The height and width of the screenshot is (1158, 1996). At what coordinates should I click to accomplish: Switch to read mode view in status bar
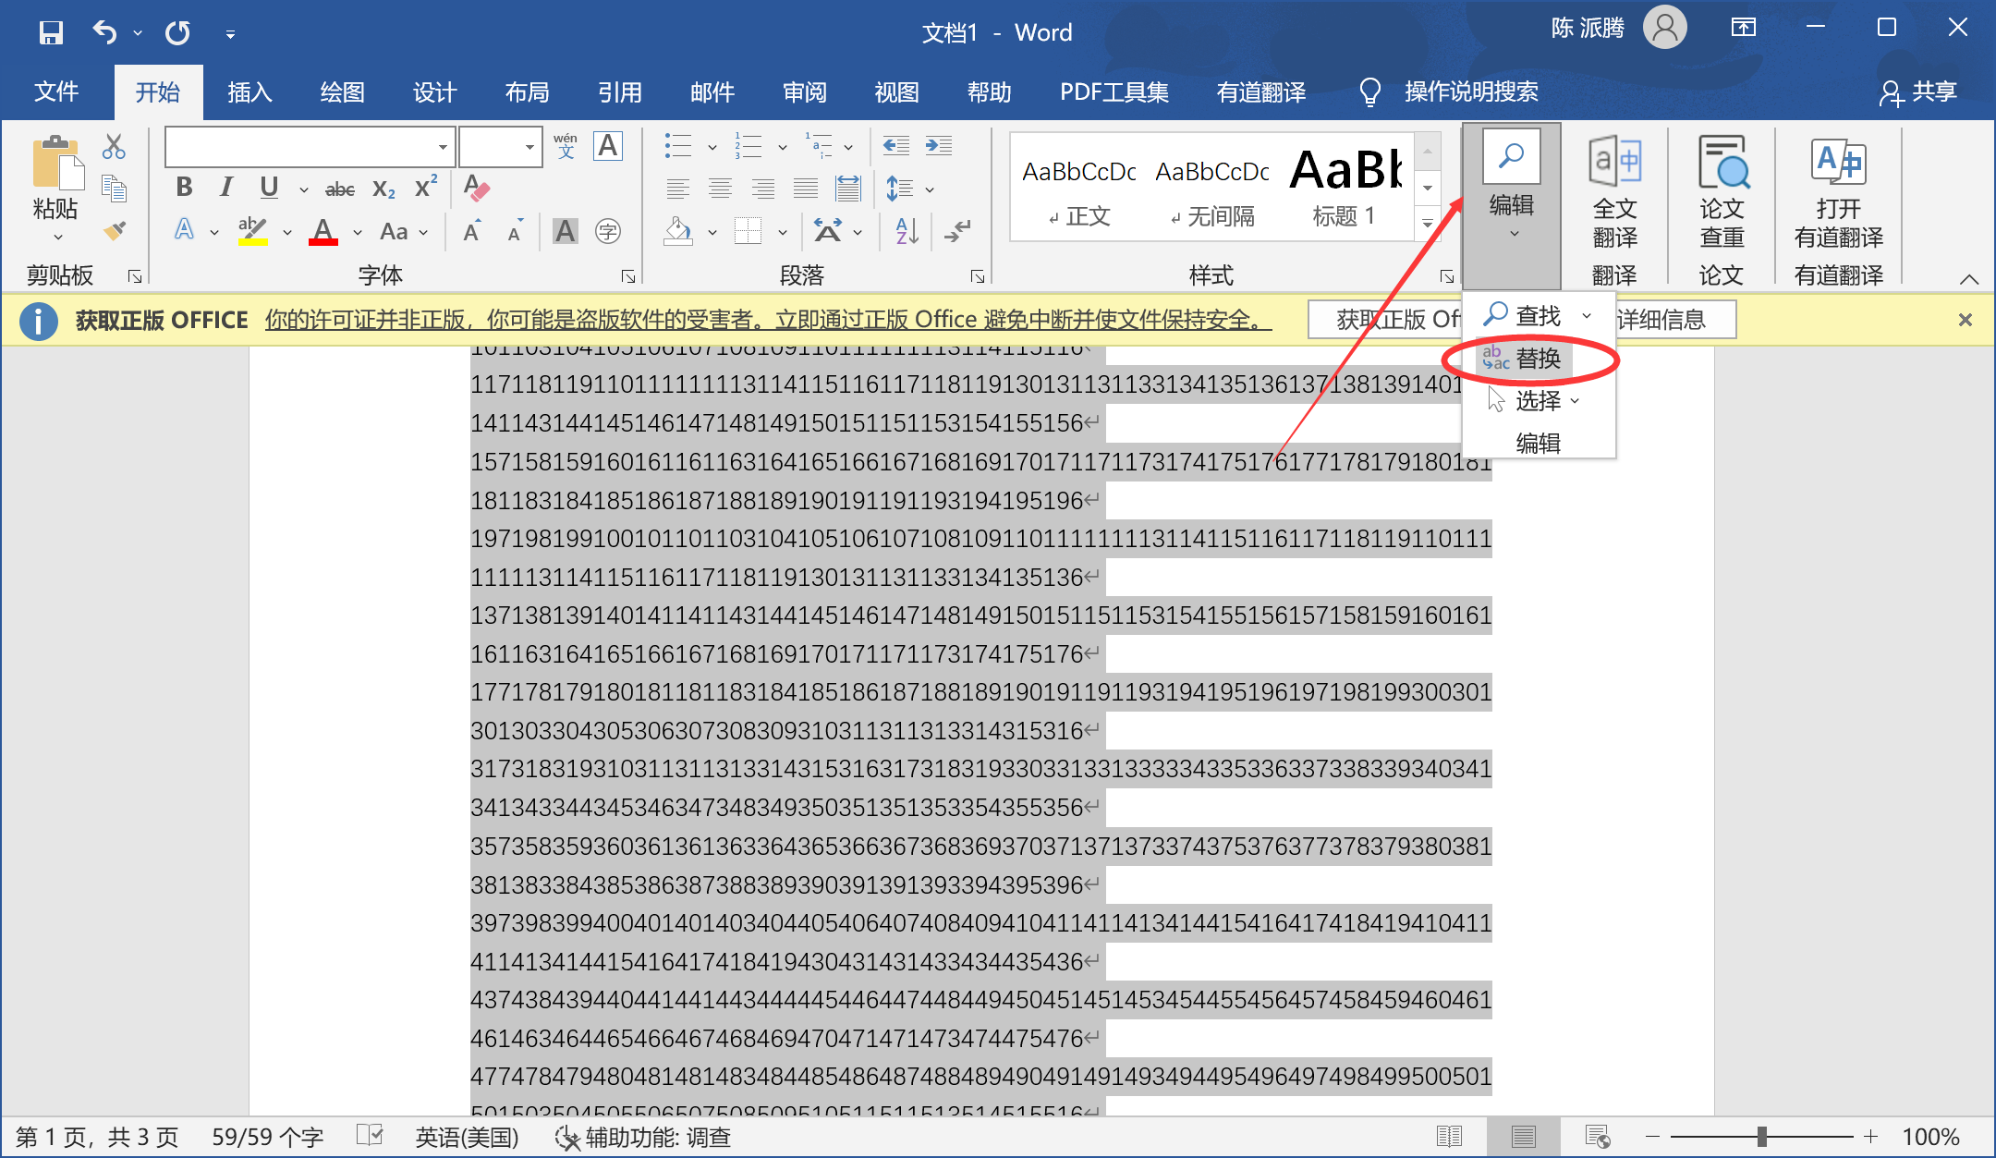point(1449,1137)
